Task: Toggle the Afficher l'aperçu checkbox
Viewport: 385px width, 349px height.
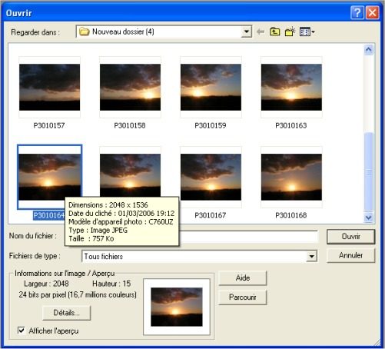Action: coord(22,331)
